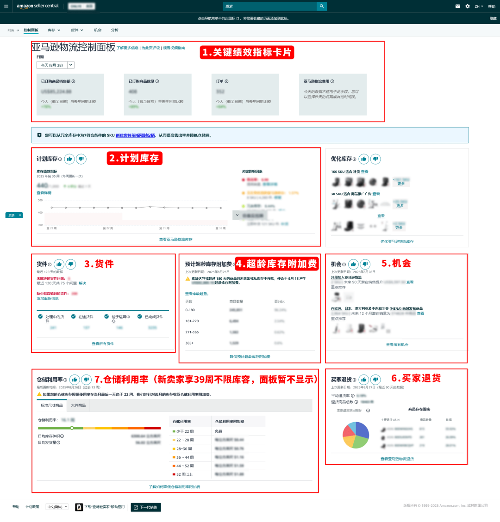Click the search magnifier icon

coord(322,6)
